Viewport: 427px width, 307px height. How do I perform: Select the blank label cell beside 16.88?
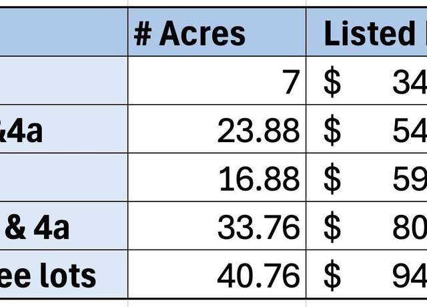pos(64,178)
